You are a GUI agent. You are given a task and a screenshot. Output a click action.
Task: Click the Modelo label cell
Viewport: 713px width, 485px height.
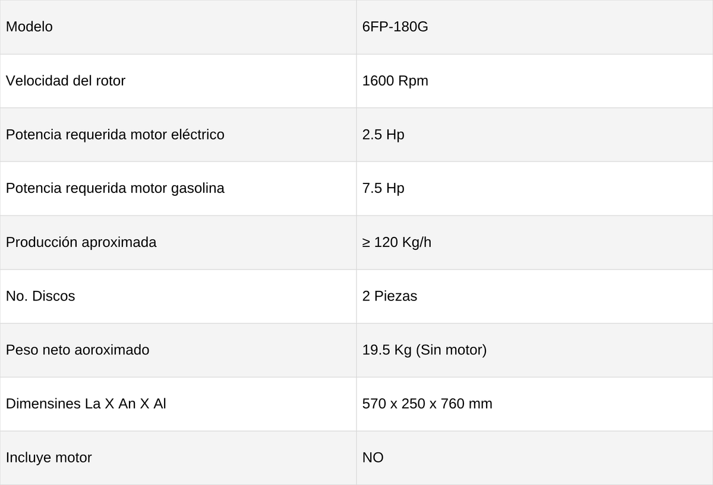coord(178,27)
